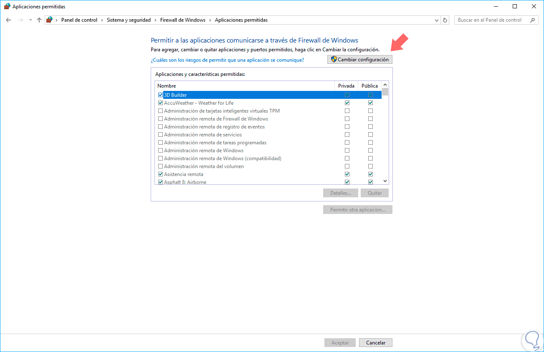Click the Quitar button

[x=374, y=193]
